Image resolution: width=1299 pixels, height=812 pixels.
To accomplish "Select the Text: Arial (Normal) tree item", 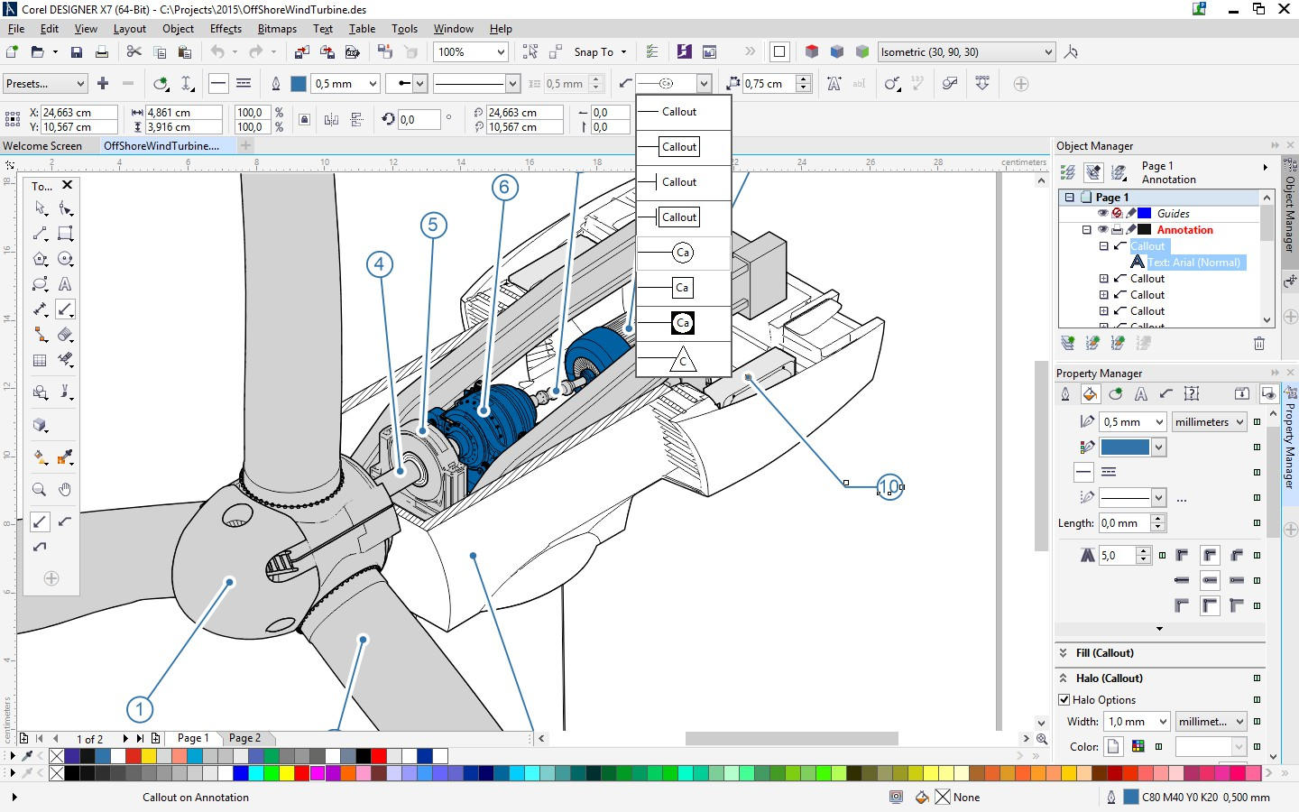I will tap(1194, 263).
